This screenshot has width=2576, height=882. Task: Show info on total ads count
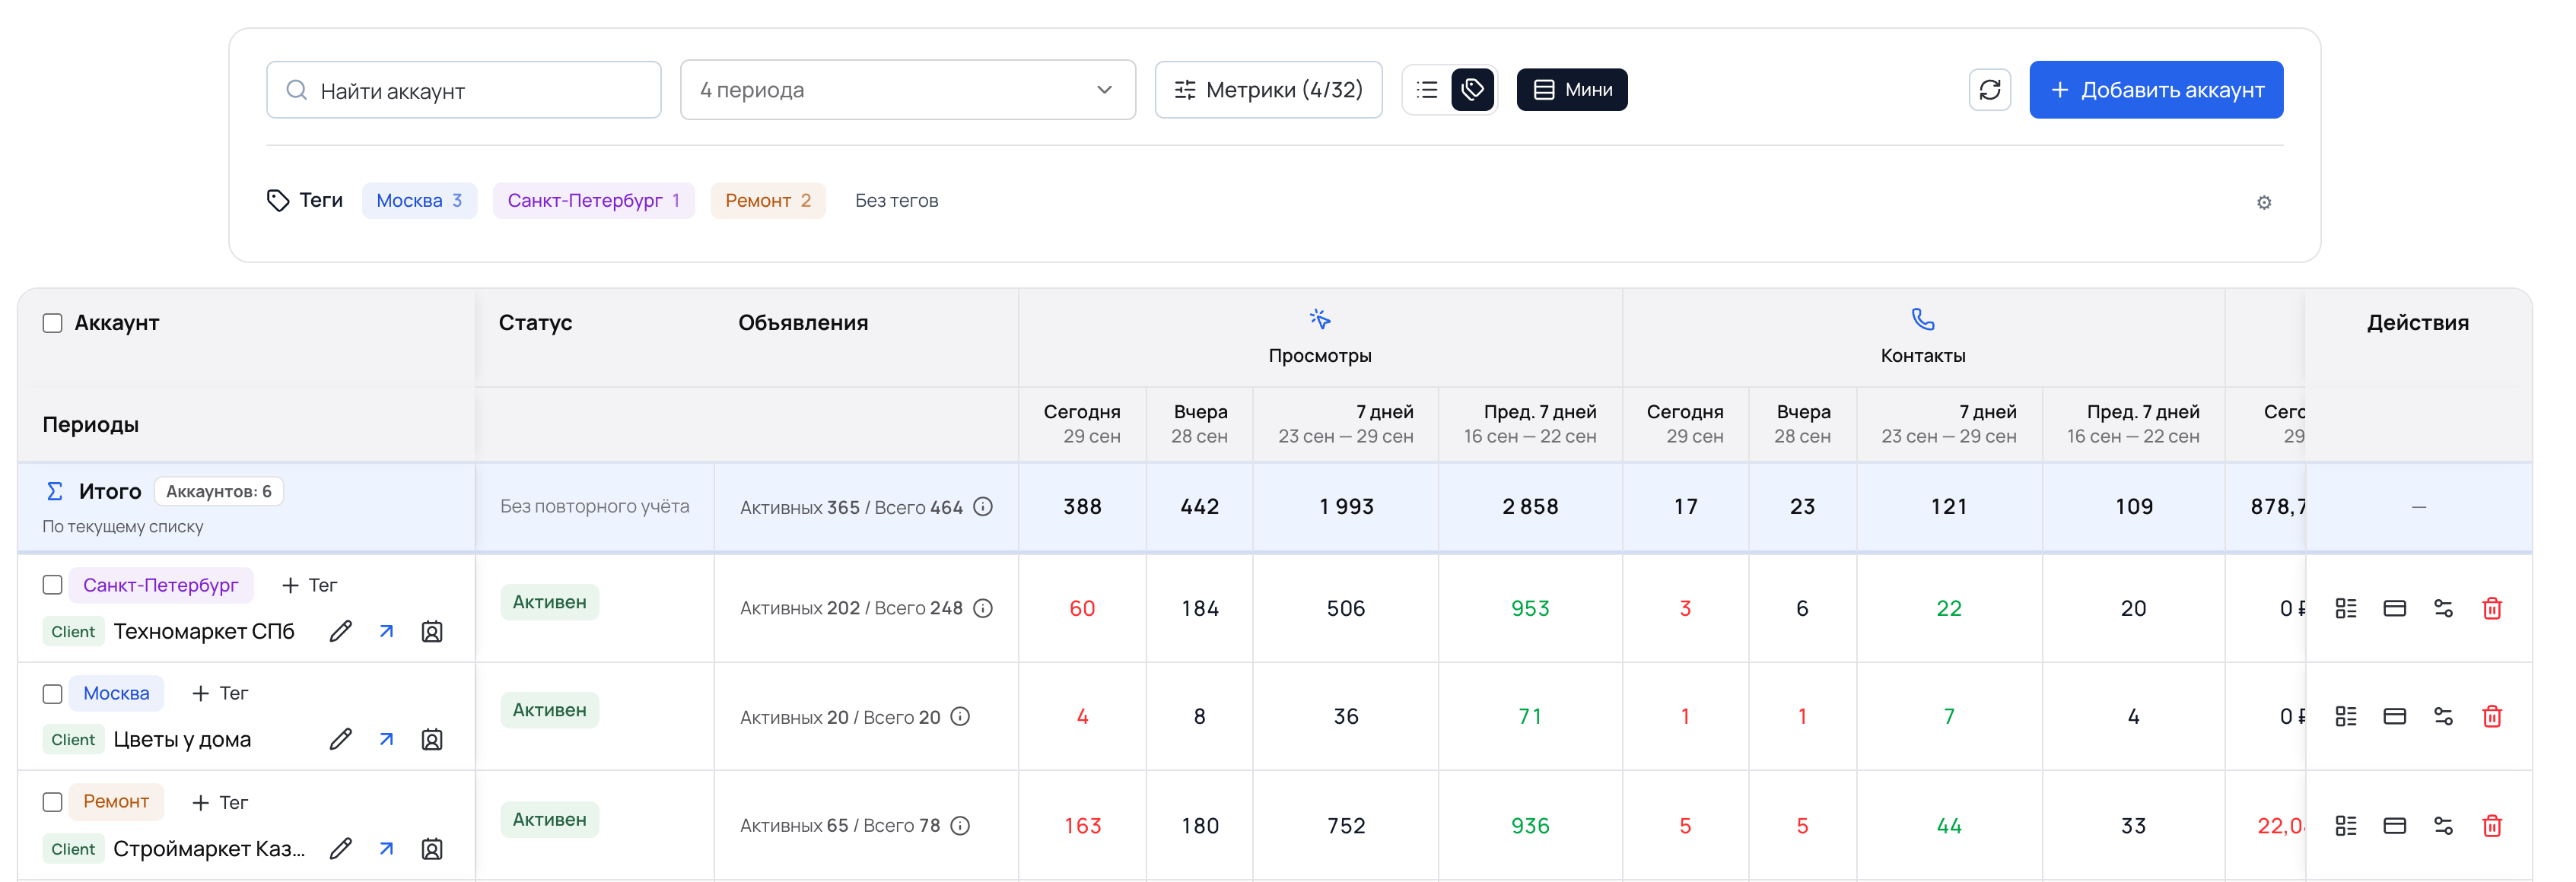983,506
